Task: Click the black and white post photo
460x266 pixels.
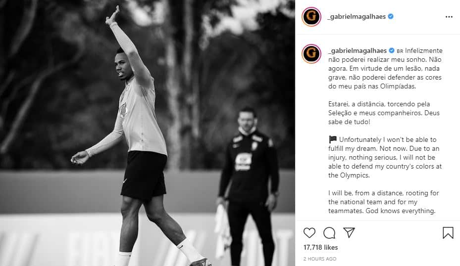Action: tap(148, 133)
